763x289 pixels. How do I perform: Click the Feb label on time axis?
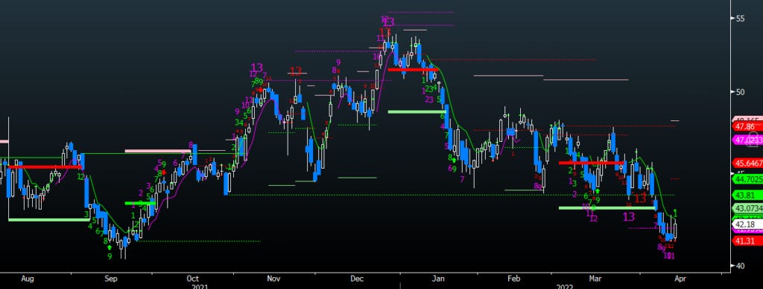(514, 279)
